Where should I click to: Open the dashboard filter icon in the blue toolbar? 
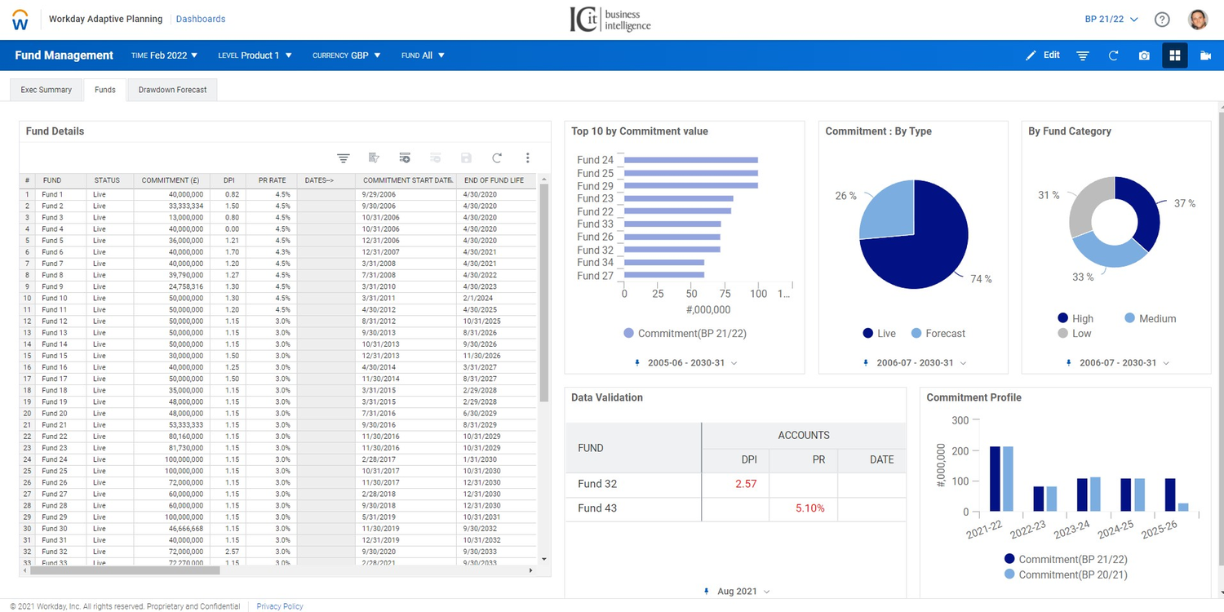1082,55
